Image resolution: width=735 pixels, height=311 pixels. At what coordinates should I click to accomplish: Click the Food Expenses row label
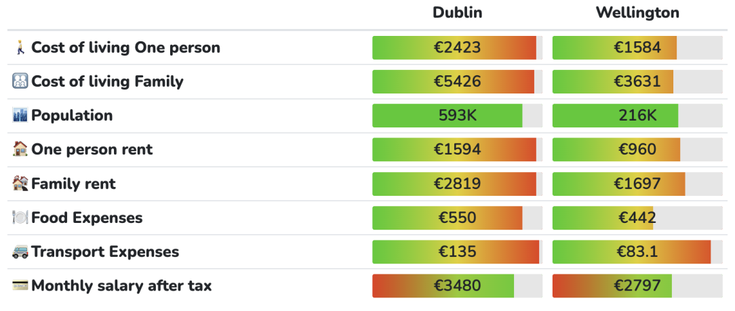click(87, 218)
